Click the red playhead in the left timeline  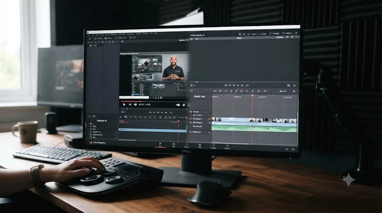[x=178, y=121]
